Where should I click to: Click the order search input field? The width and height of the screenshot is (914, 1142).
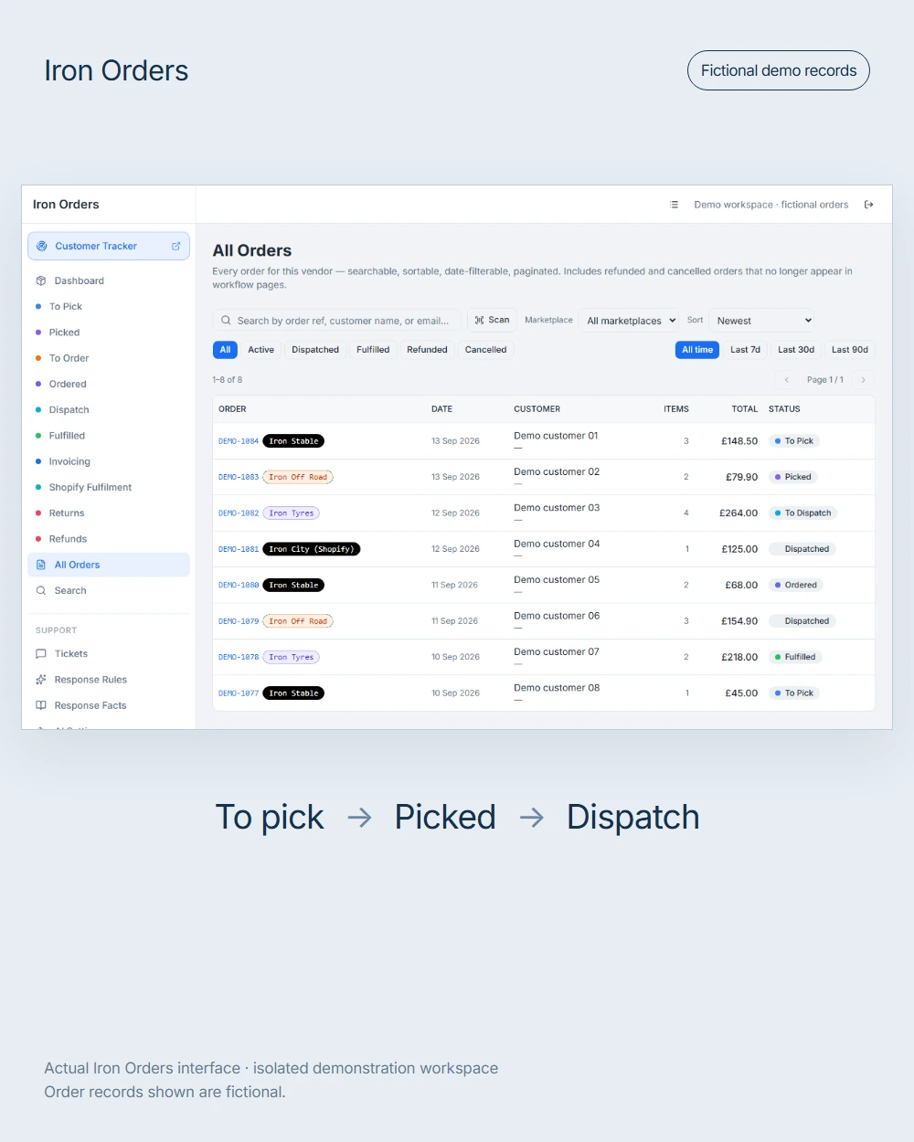point(337,321)
